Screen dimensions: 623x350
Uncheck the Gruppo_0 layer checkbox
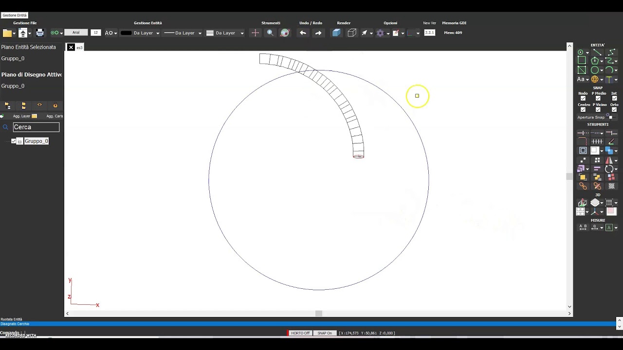click(x=14, y=141)
